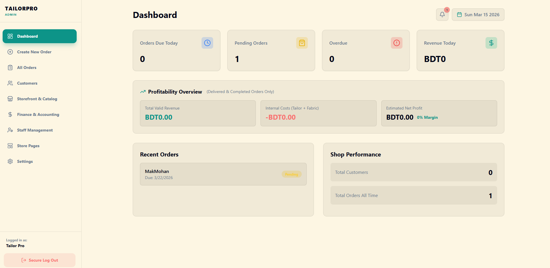Viewport: 550px width, 268px height.
Task: Click the dollar icon on Revenue Today
Action: (x=491, y=43)
